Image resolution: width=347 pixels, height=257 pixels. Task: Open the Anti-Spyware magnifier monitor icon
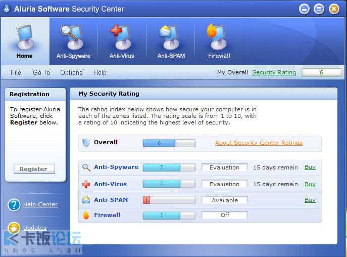(x=73, y=37)
